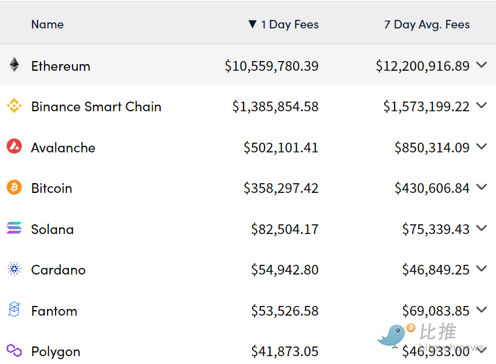Image resolution: width=496 pixels, height=364 pixels.
Task: Expand the Binance Smart Chain row details
Action: point(482,105)
